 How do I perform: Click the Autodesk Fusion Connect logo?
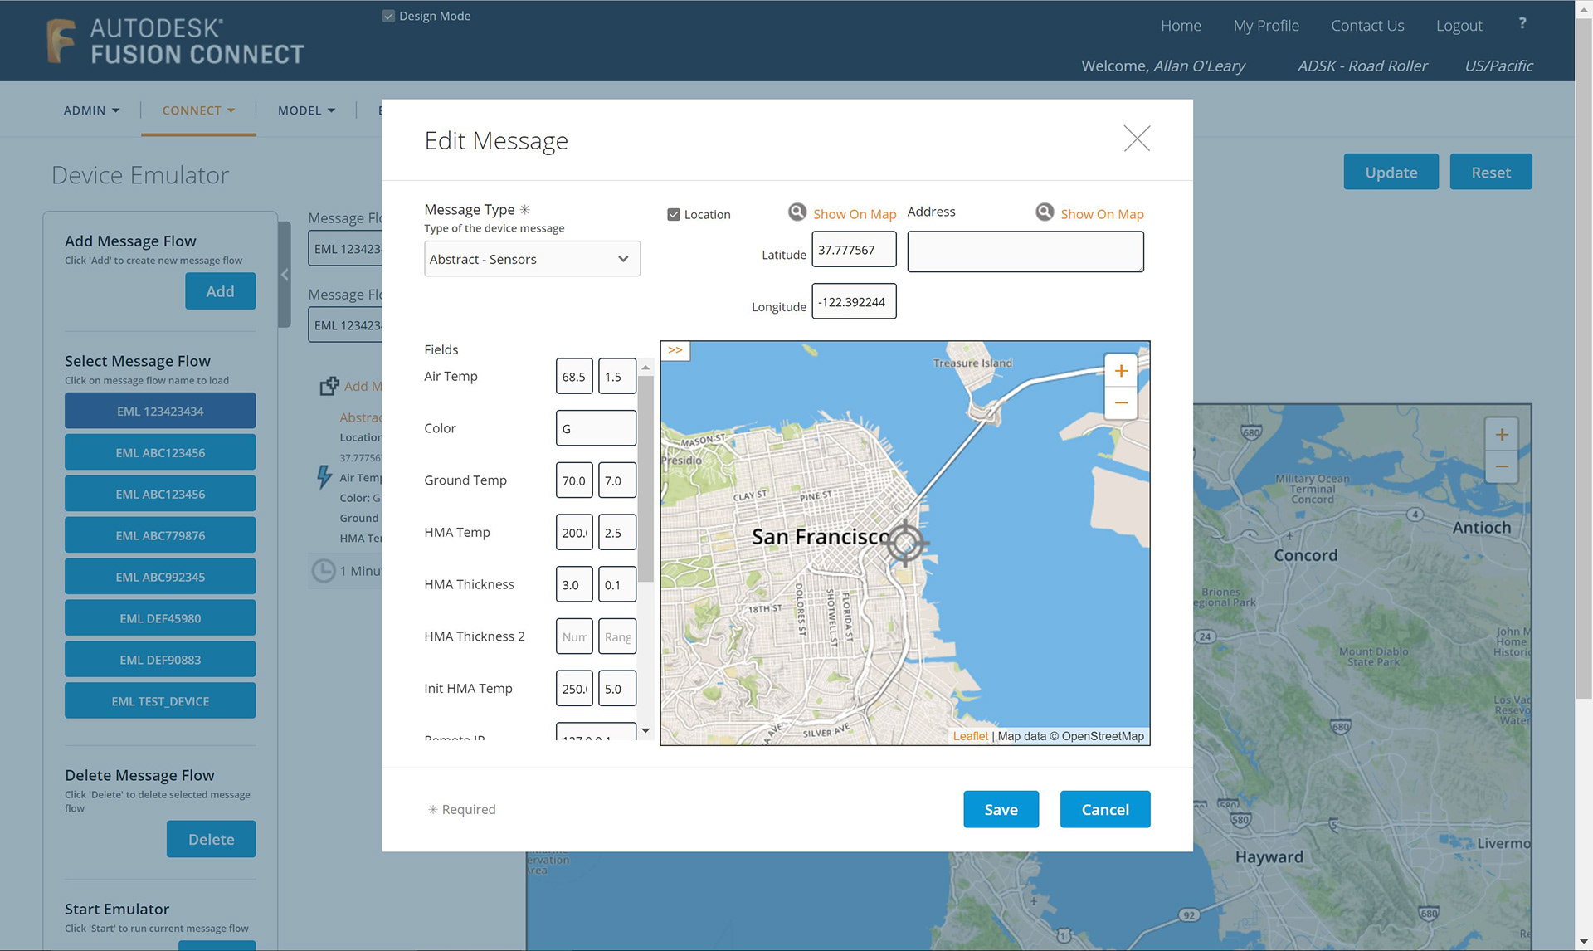(175, 41)
